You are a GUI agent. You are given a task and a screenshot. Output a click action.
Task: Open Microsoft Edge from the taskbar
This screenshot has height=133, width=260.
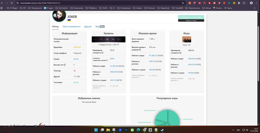pyautogui.click(x=138, y=130)
